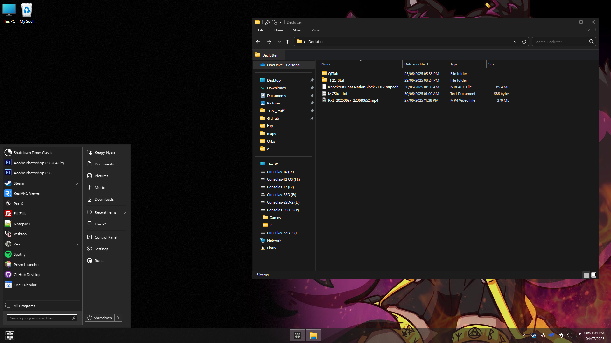Image resolution: width=611 pixels, height=343 pixels.
Task: Open OneDrive - Personal in navigation pane
Action: 284,65
